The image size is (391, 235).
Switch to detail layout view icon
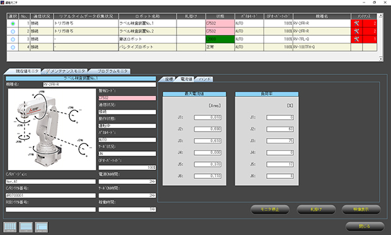pyautogui.click(x=42, y=227)
